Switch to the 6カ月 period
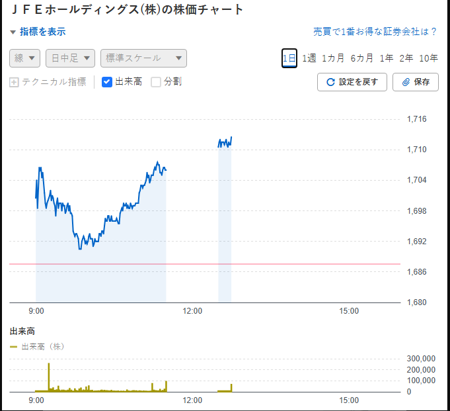Image resolution: width=450 pixels, height=411 pixels. coord(362,58)
